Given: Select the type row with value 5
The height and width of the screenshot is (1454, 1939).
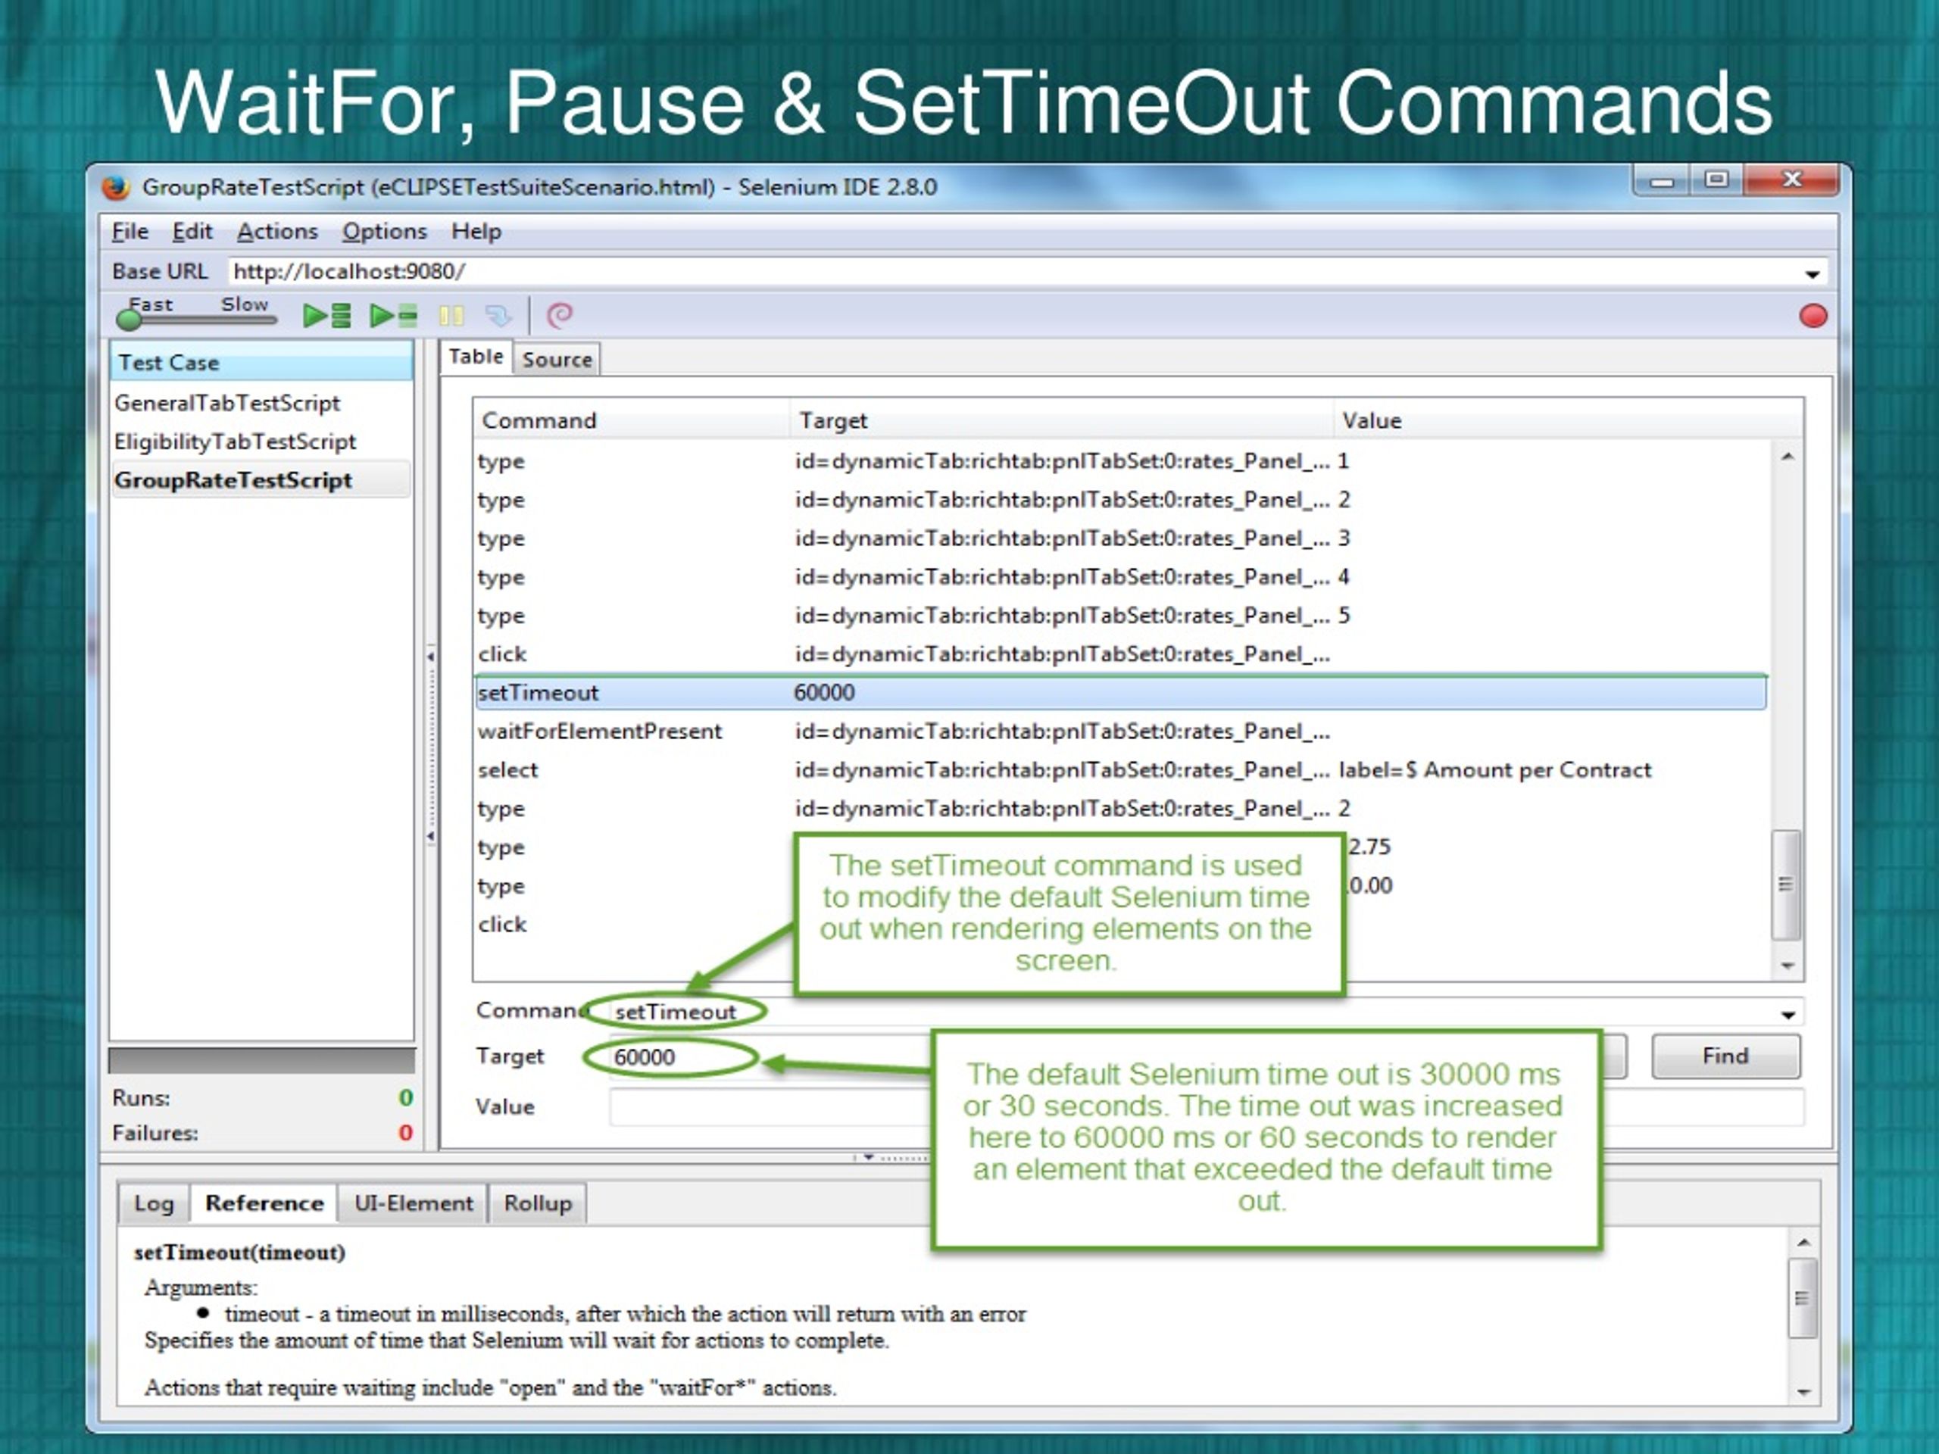Looking at the screenshot, I should click(1119, 615).
